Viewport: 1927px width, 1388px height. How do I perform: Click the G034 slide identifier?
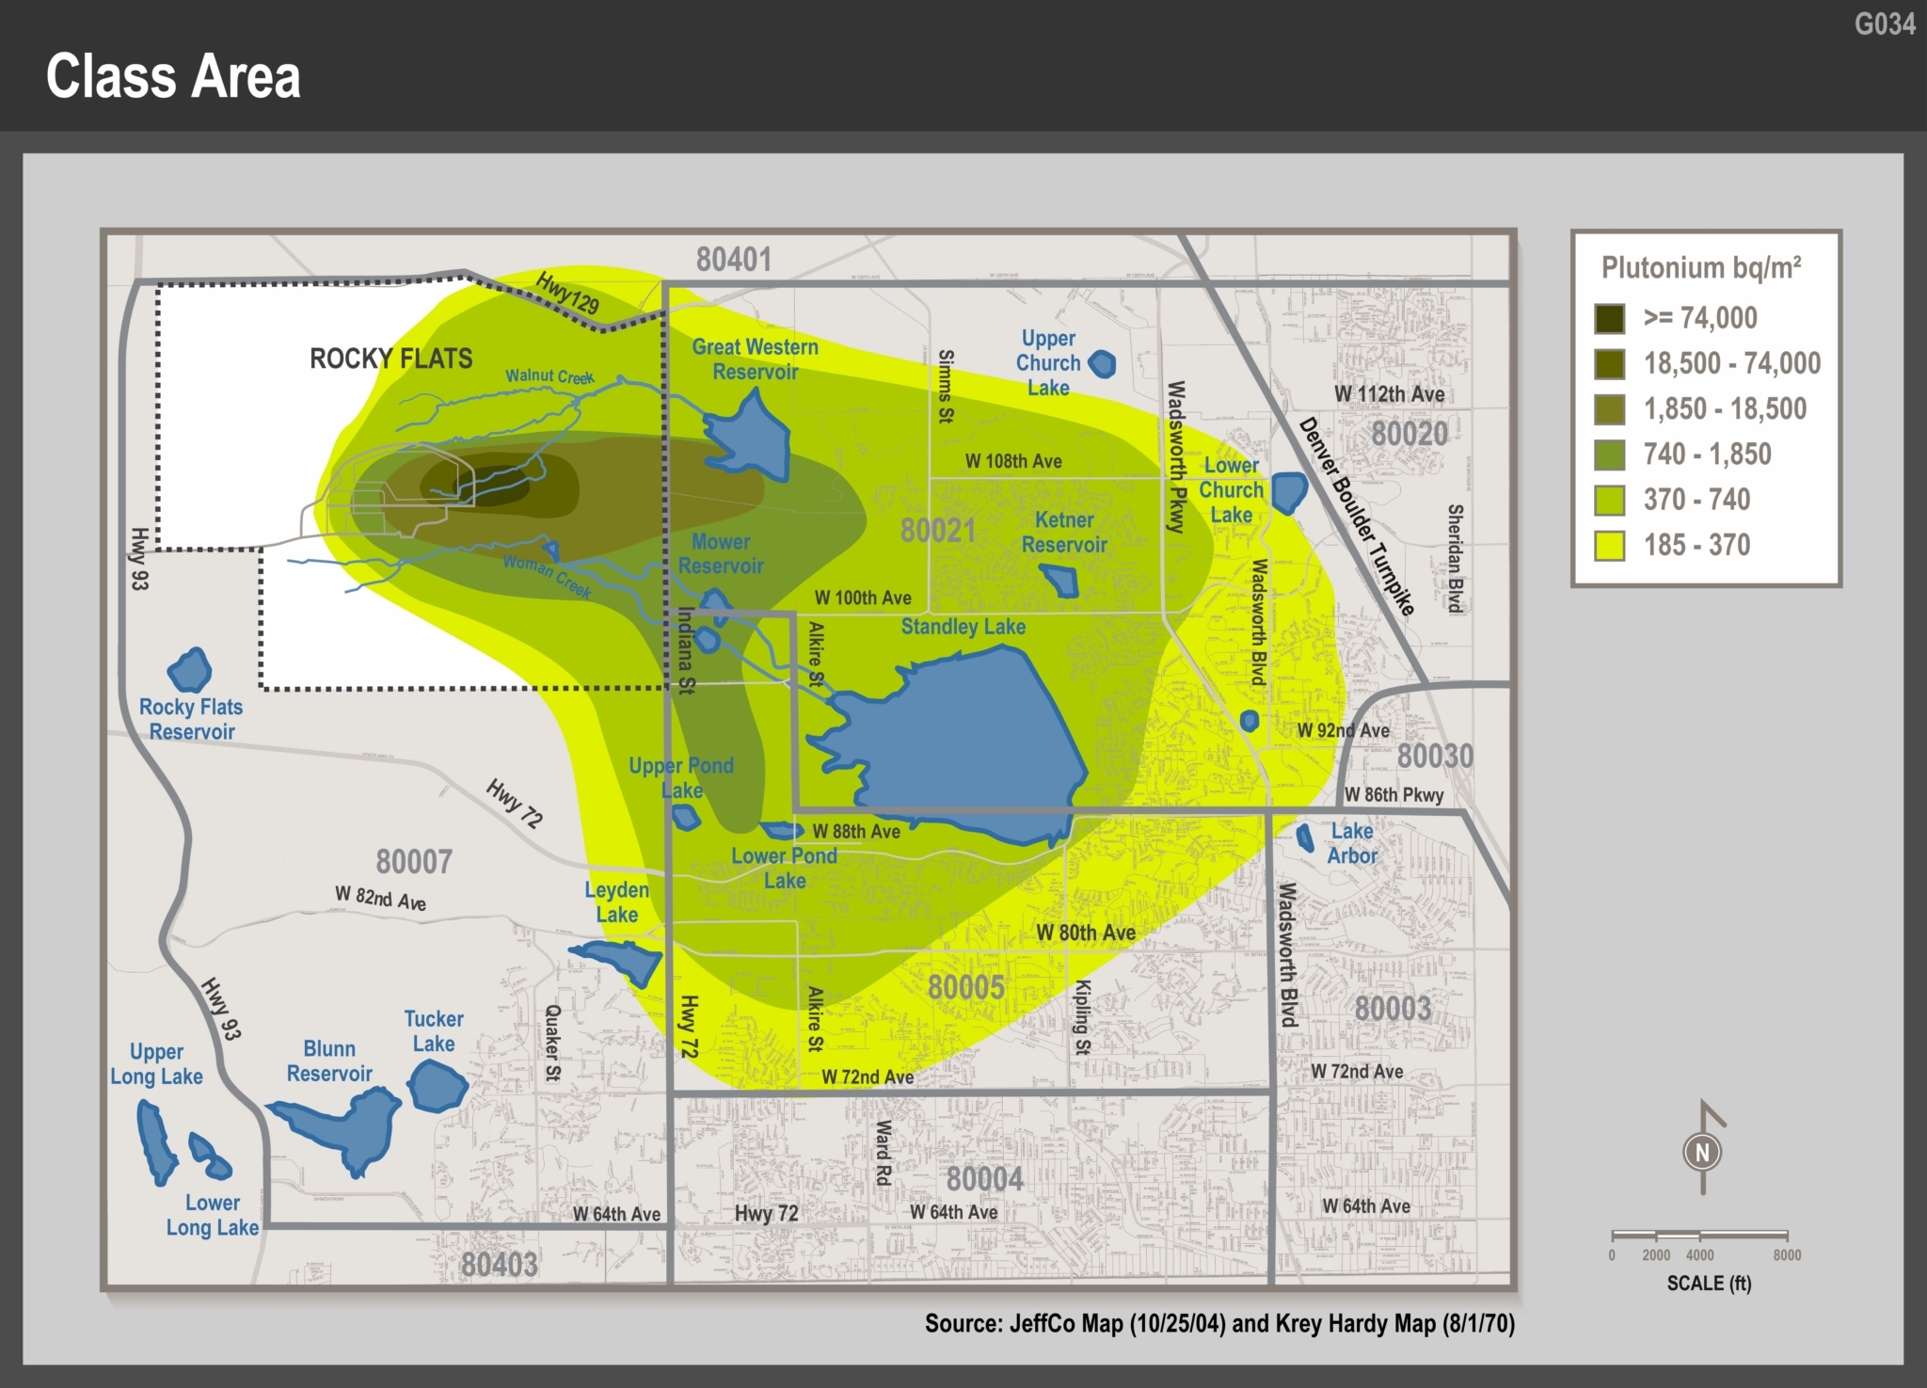click(1885, 24)
